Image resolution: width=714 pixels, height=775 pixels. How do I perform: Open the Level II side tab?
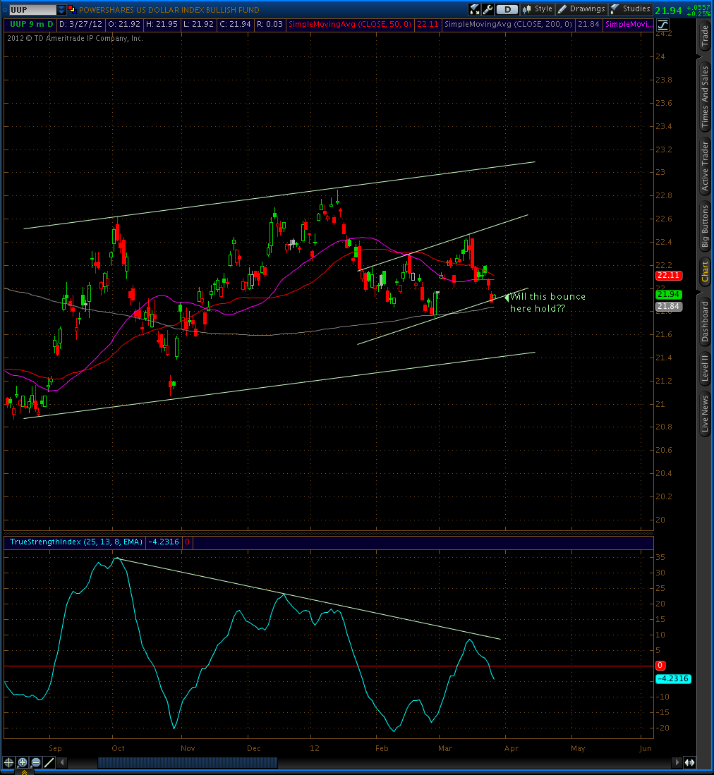coord(705,367)
